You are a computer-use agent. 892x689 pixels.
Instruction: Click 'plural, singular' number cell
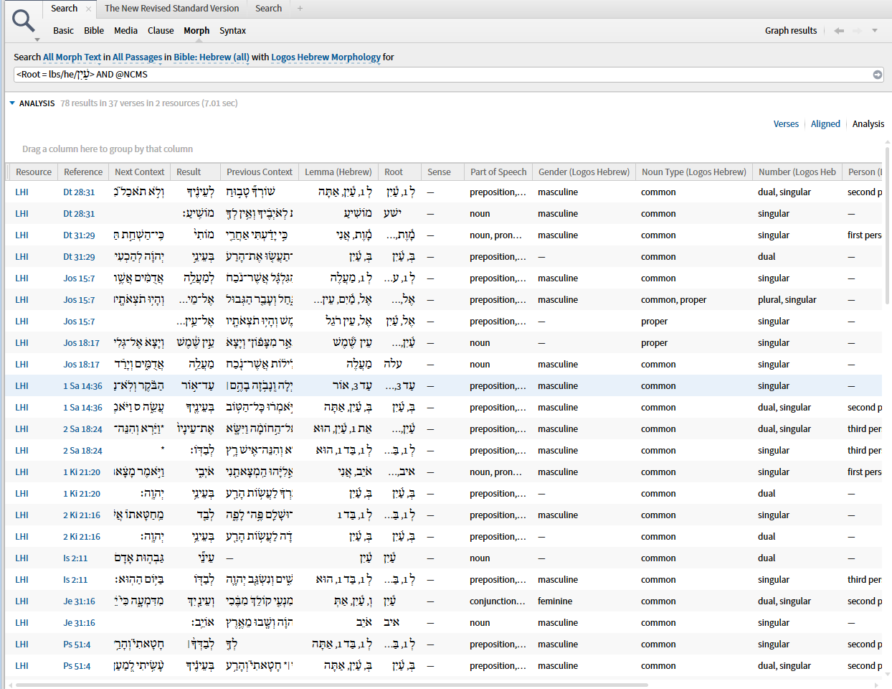787,300
